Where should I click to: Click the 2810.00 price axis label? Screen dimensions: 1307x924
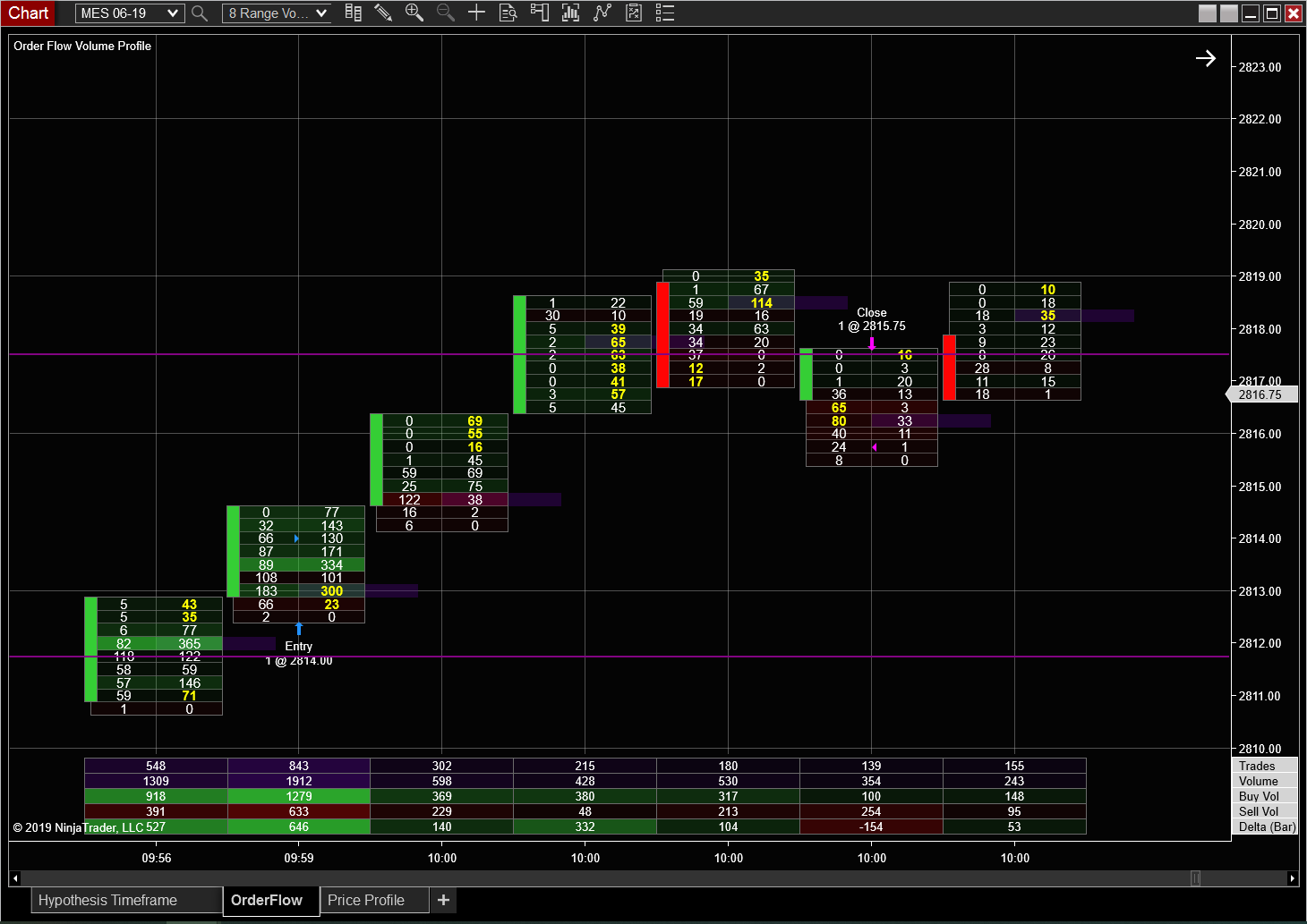[x=1260, y=749]
